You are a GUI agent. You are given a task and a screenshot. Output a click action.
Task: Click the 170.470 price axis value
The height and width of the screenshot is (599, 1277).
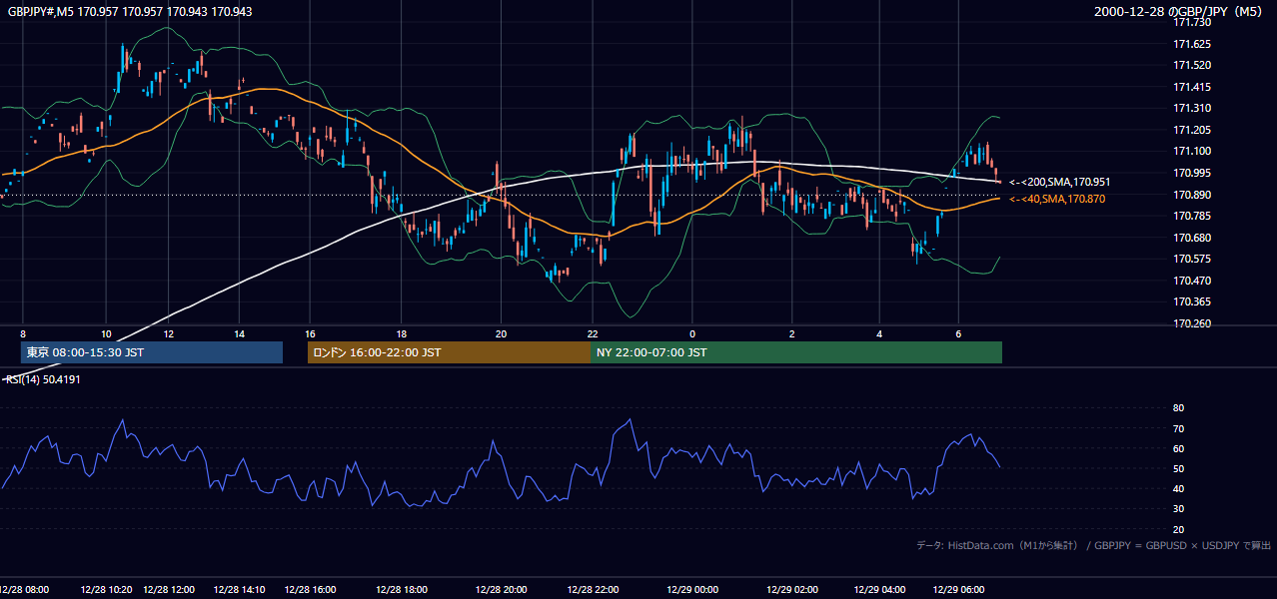point(1191,281)
